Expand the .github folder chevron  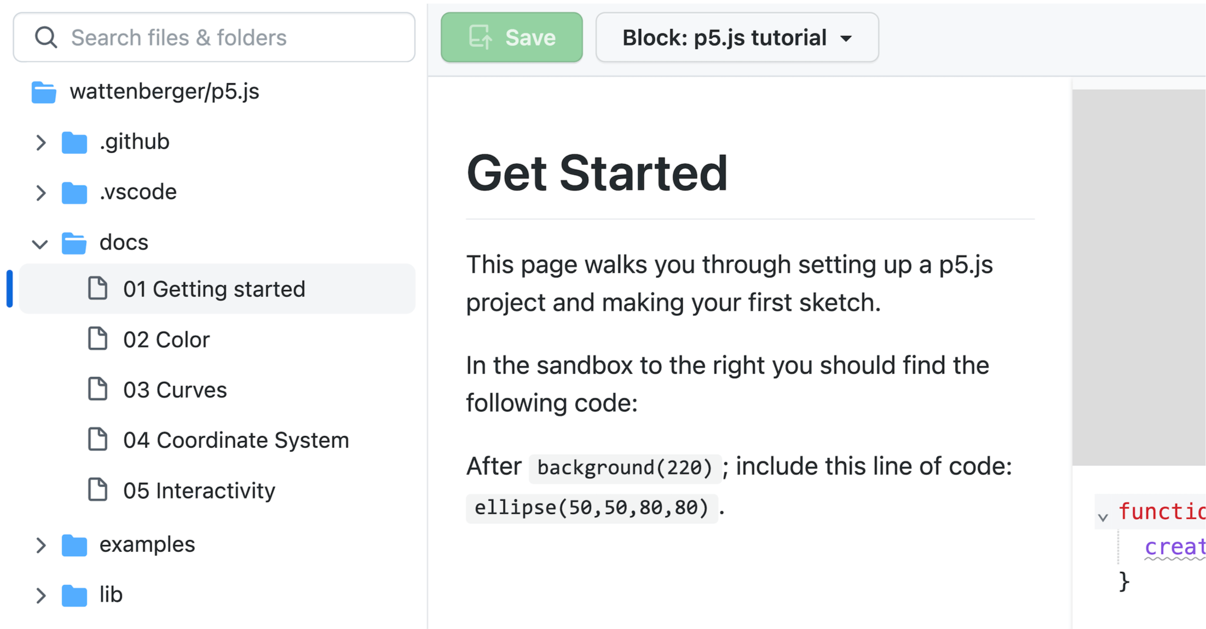pyautogui.click(x=41, y=142)
